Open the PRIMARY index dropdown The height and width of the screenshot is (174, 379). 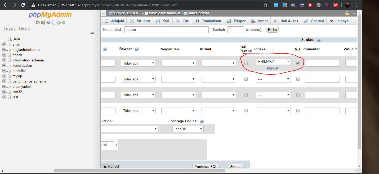point(273,61)
